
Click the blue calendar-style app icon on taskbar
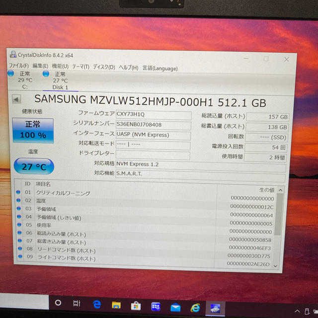click(x=156, y=307)
